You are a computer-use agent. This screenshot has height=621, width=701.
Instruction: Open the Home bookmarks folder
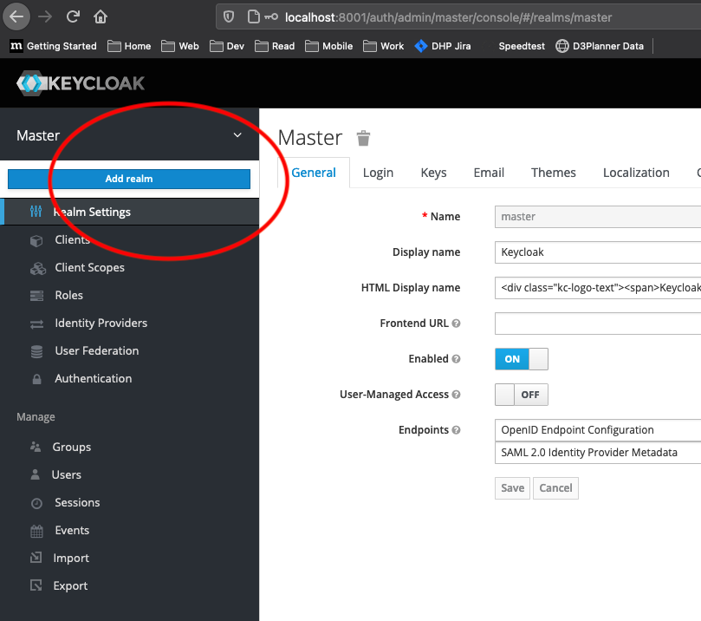coord(129,46)
